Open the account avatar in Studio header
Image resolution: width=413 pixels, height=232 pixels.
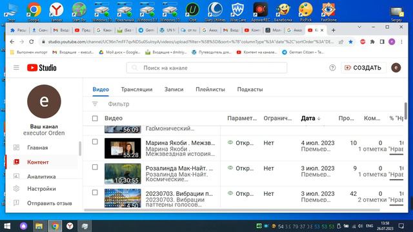pos(396,68)
